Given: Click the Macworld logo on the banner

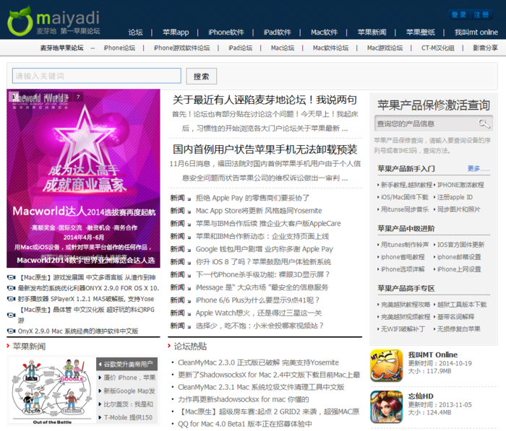Looking at the screenshot, I should coord(40,98).
